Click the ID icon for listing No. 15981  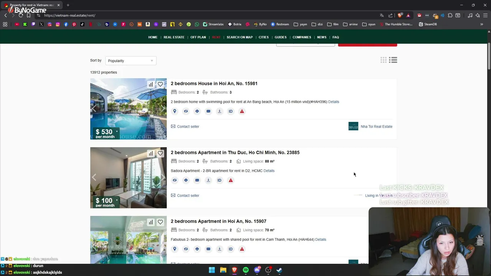[231, 111]
